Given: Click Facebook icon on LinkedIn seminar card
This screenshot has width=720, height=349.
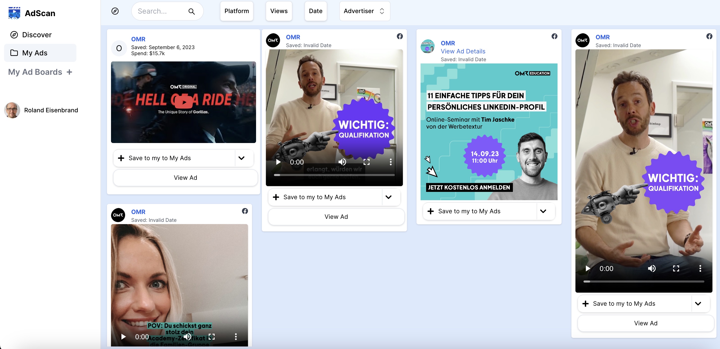Looking at the screenshot, I should click(555, 36).
